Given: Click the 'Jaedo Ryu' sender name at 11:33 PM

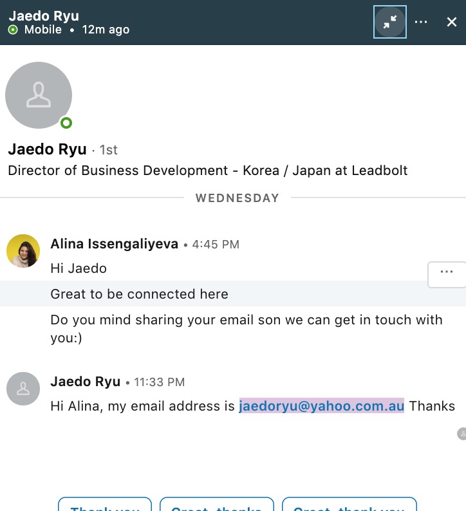Looking at the screenshot, I should (85, 381).
